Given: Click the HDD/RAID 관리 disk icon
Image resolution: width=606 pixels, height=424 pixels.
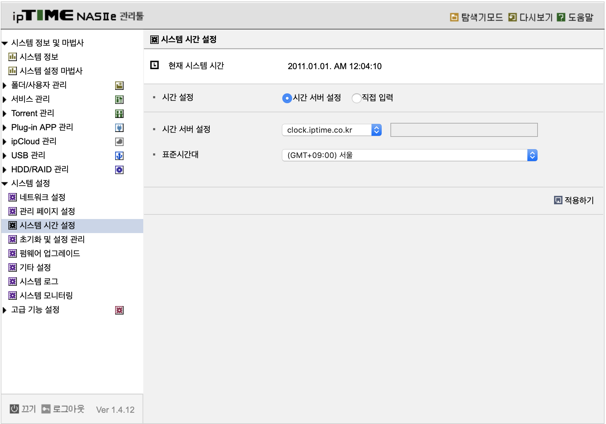Looking at the screenshot, I should 119,170.
